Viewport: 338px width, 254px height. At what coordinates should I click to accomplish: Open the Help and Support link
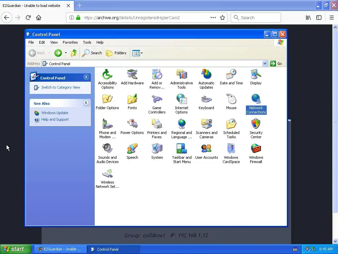55,119
